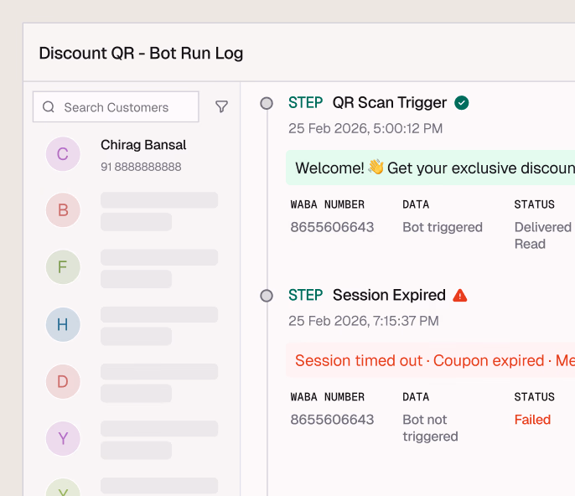575x496 pixels.
Task: Open the Session Expired step title
Action: pos(389,296)
